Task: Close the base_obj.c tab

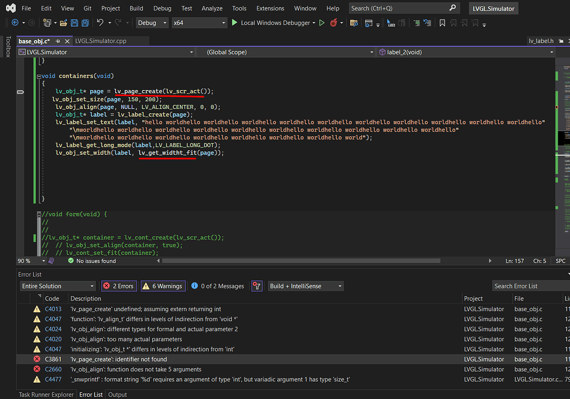Action: 67,41
